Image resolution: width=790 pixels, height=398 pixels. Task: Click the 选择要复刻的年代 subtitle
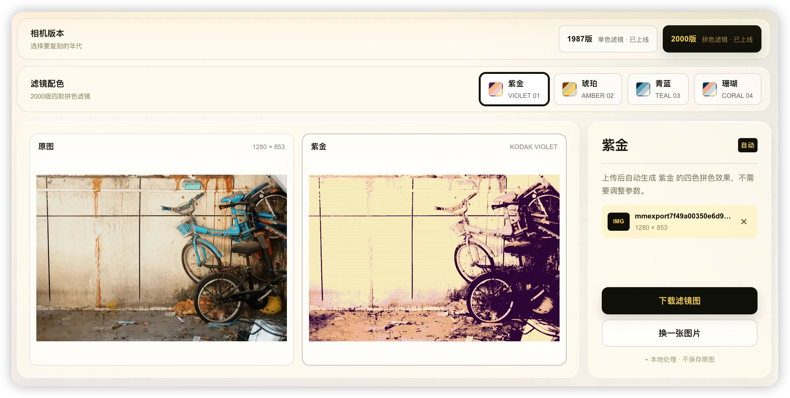click(x=56, y=46)
